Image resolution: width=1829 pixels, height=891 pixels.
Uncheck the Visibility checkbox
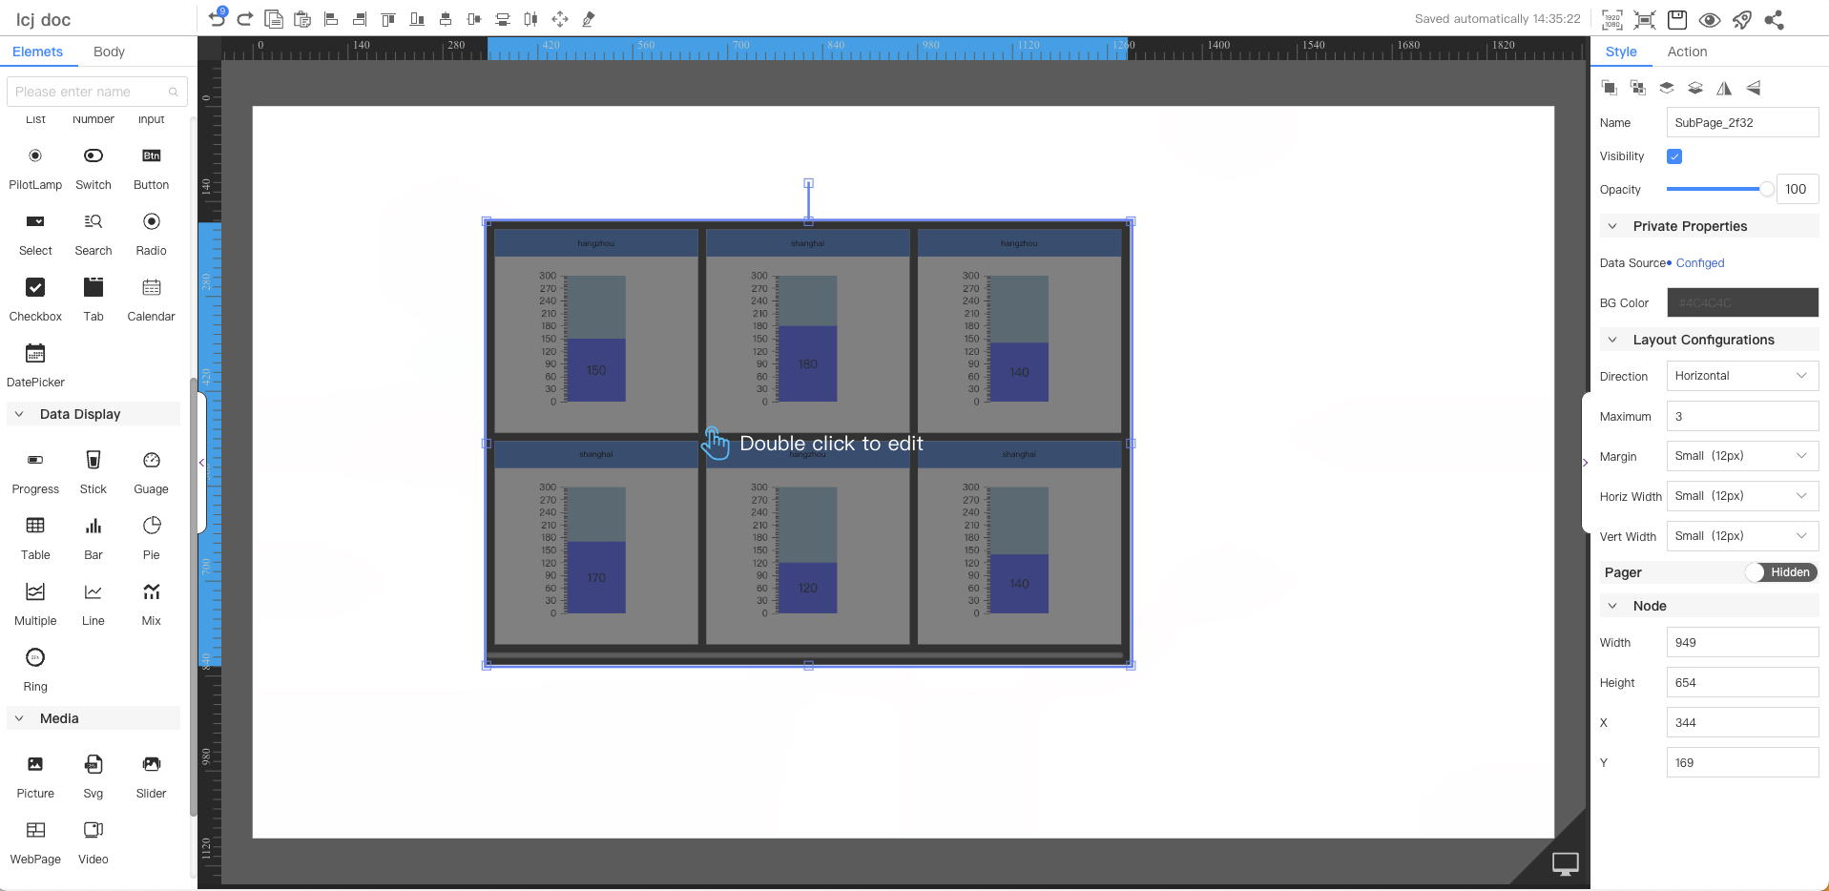[1674, 156]
